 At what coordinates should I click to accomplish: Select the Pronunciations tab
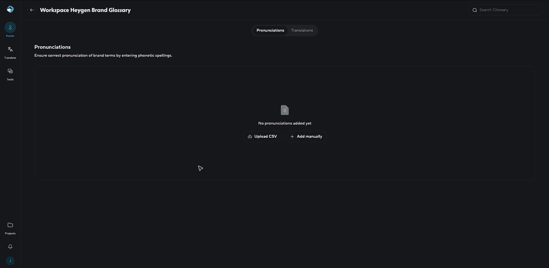coord(270,31)
